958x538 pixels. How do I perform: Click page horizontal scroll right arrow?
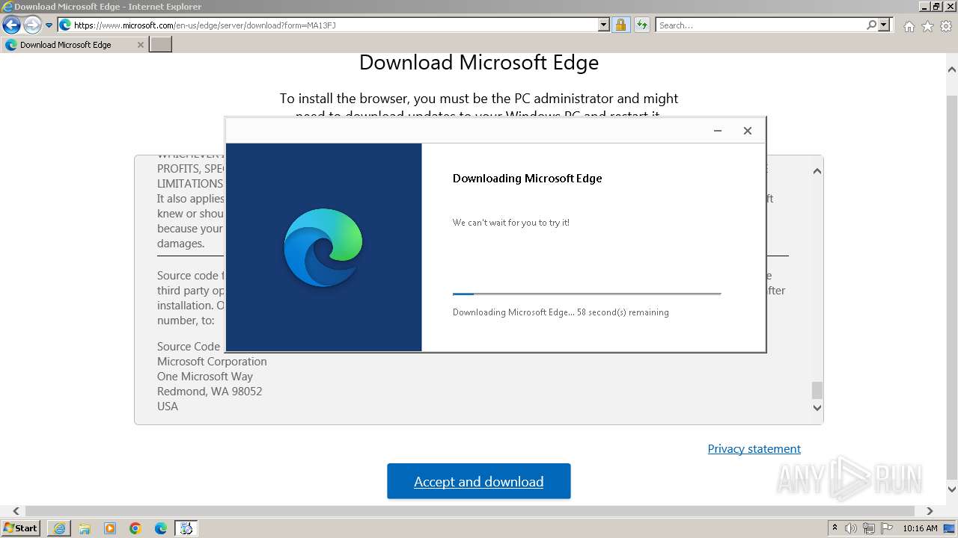coord(930,511)
